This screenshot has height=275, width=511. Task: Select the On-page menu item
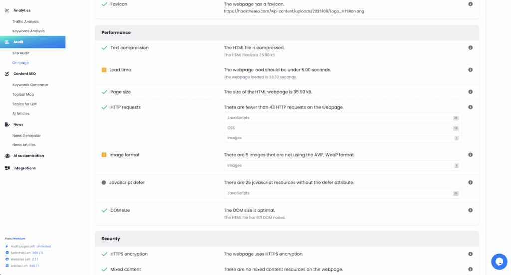point(20,62)
